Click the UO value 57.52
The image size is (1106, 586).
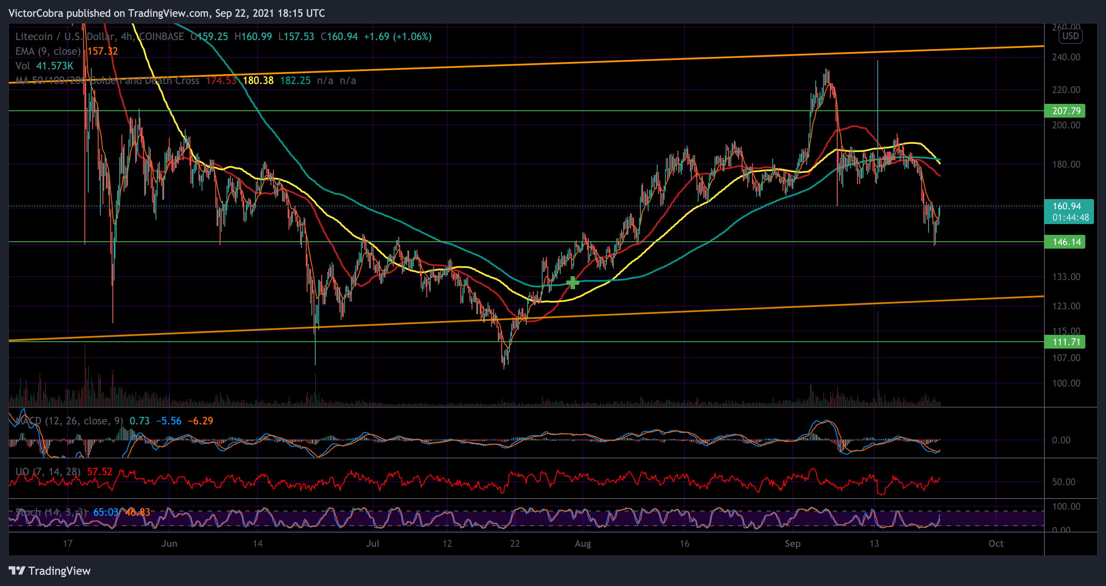99,472
